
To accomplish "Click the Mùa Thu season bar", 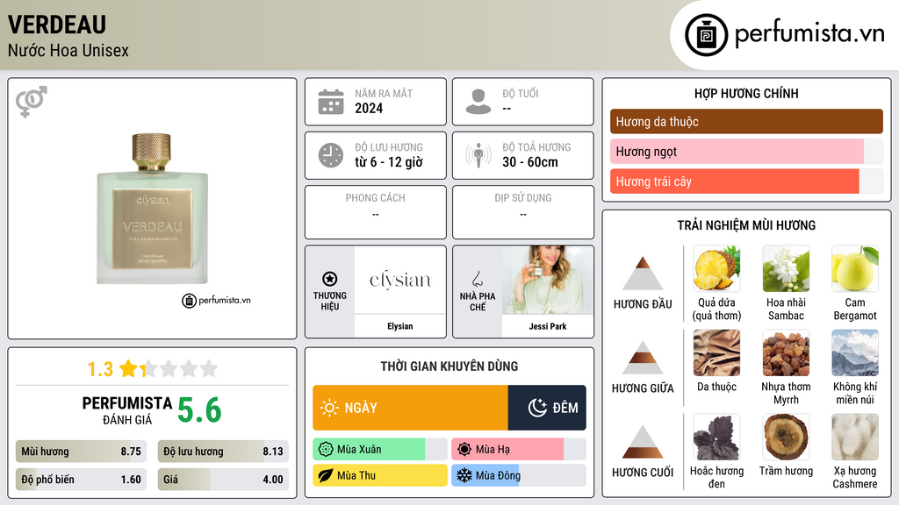I will click(x=379, y=475).
